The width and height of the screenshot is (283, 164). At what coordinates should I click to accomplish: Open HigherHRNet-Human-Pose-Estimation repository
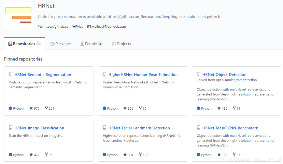coord(143,75)
